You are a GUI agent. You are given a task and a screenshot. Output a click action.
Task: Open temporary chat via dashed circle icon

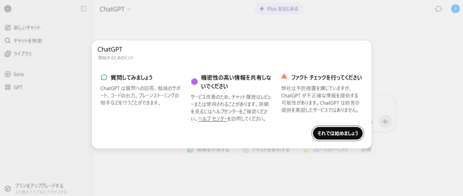(439, 9)
